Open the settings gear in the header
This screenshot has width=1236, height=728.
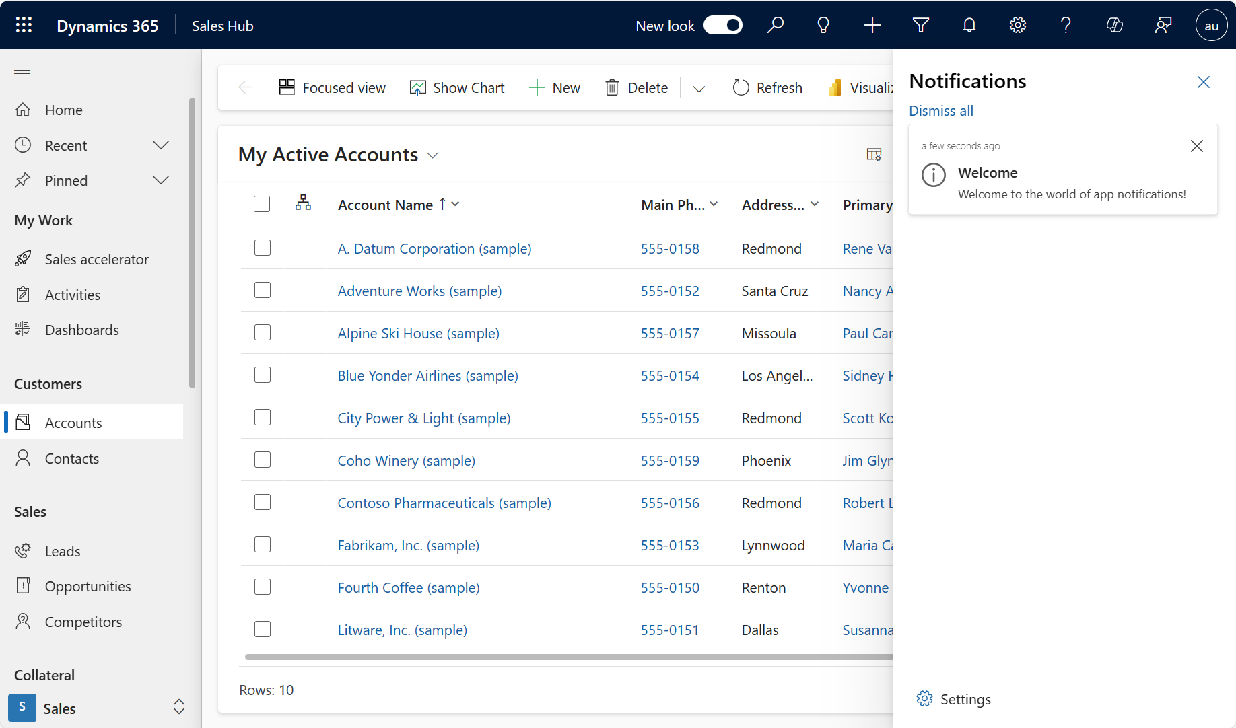(x=1017, y=26)
